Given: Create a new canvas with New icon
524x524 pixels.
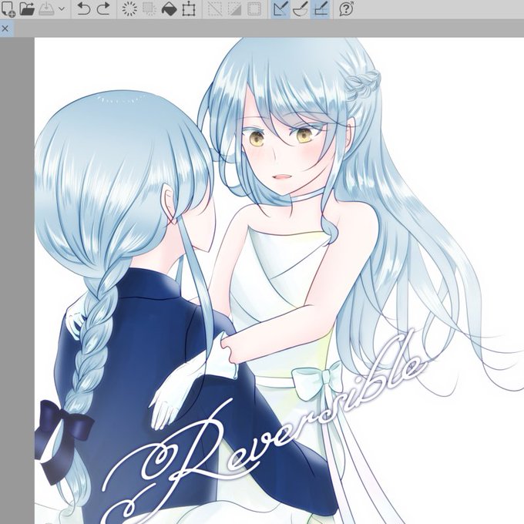Looking at the screenshot, I should point(8,9).
